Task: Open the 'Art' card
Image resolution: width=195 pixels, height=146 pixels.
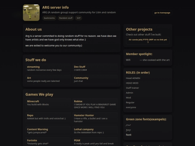Action: pos(48,79)
